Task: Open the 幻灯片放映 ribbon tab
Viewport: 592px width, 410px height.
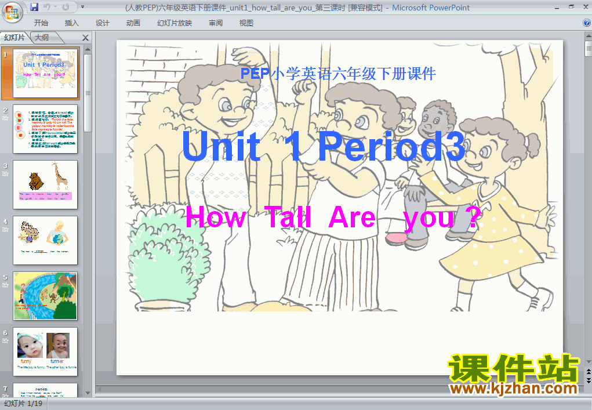Action: (175, 23)
